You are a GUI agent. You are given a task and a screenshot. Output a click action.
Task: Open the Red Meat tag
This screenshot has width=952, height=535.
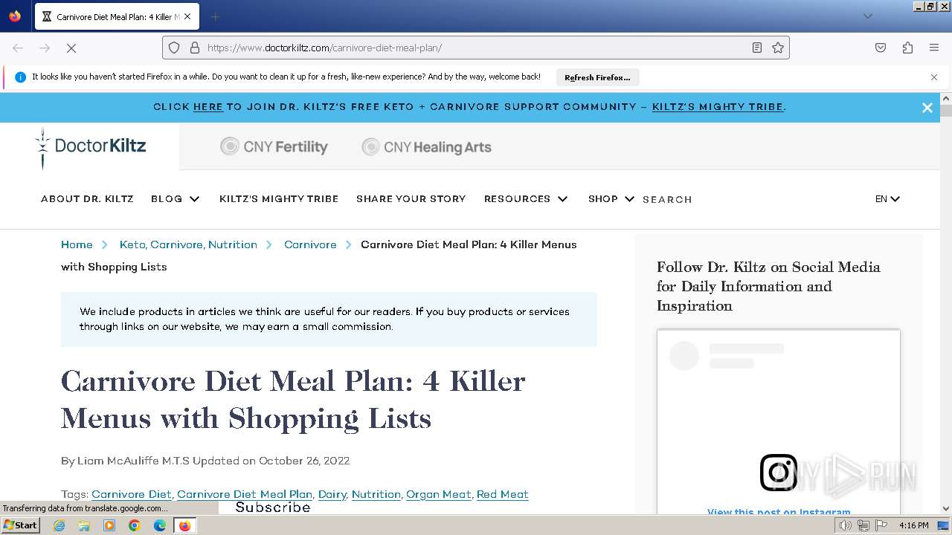tap(503, 494)
